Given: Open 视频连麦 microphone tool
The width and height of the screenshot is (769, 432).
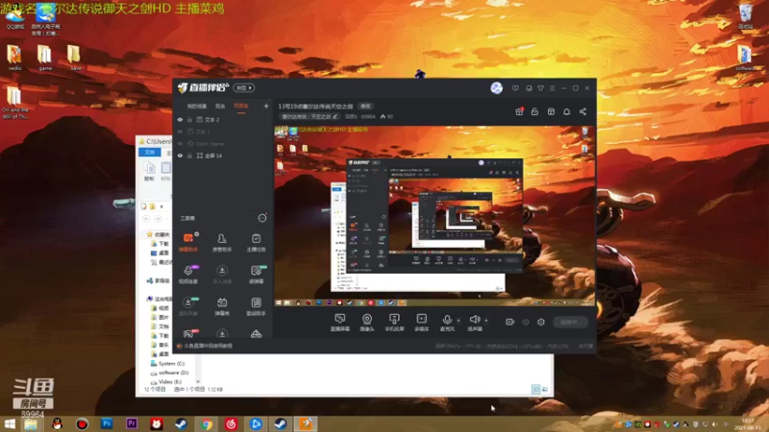Looking at the screenshot, I should click(x=187, y=275).
